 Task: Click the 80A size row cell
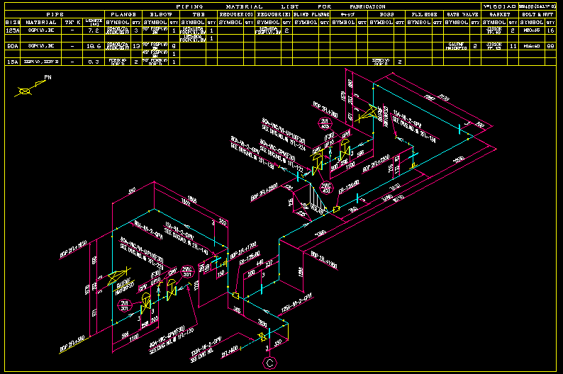12,46
